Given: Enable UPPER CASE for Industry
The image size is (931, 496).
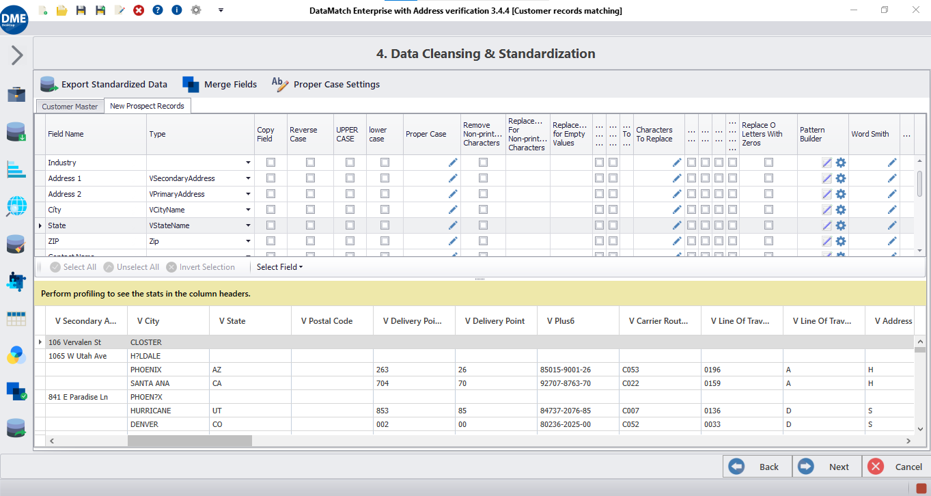Looking at the screenshot, I should (x=350, y=163).
